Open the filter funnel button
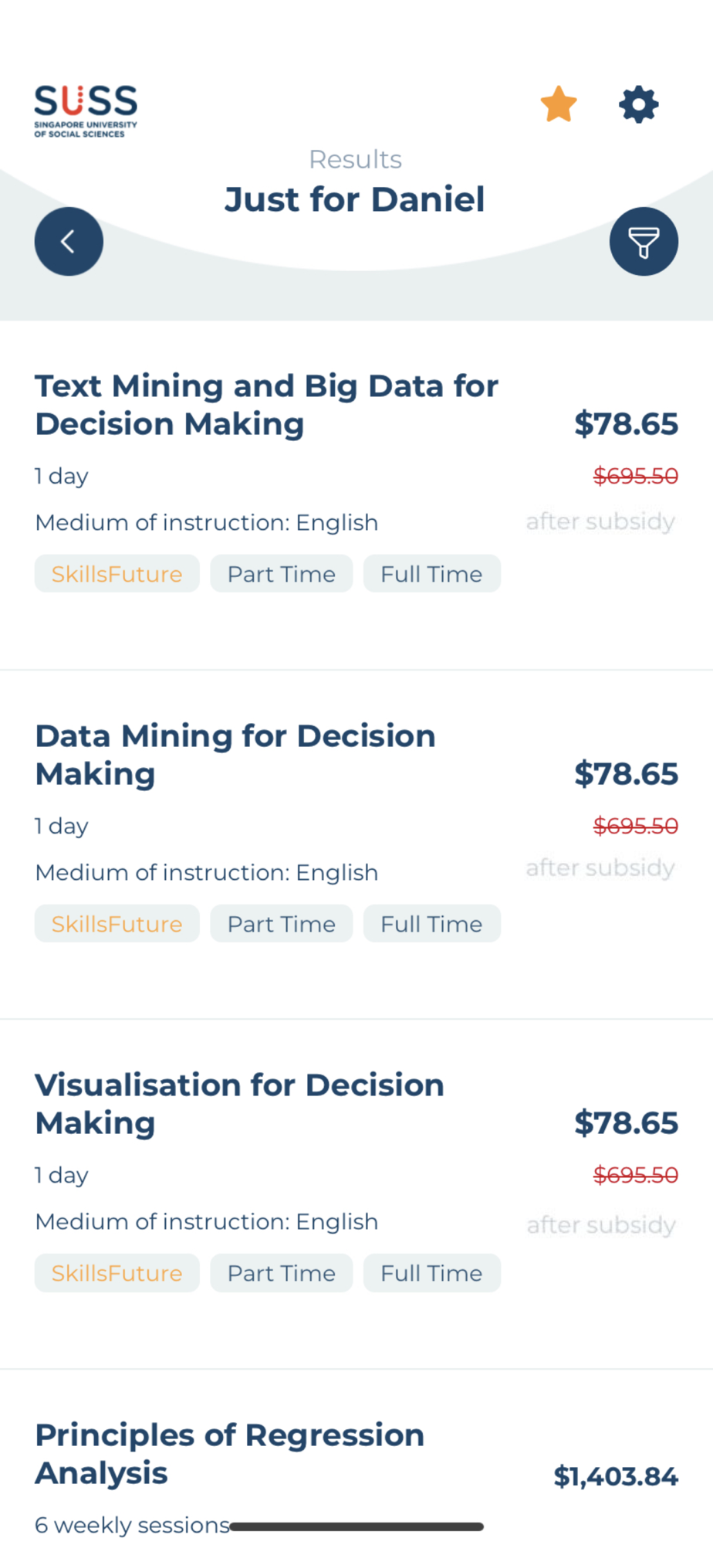Viewport: 713px width, 1545px height. [x=644, y=241]
